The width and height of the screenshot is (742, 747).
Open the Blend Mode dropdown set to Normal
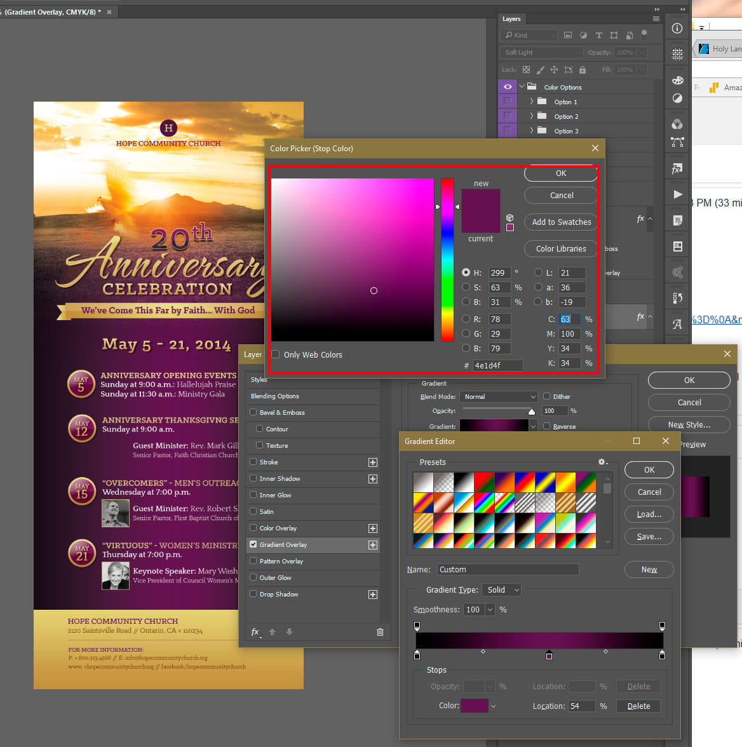click(x=499, y=396)
